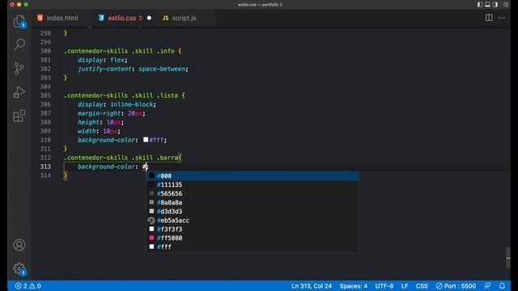
Task: Split the editor to the right
Action: (489, 18)
